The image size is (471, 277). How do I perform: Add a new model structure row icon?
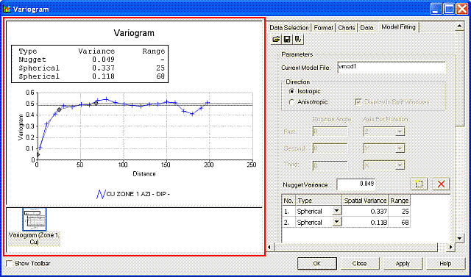419,184
